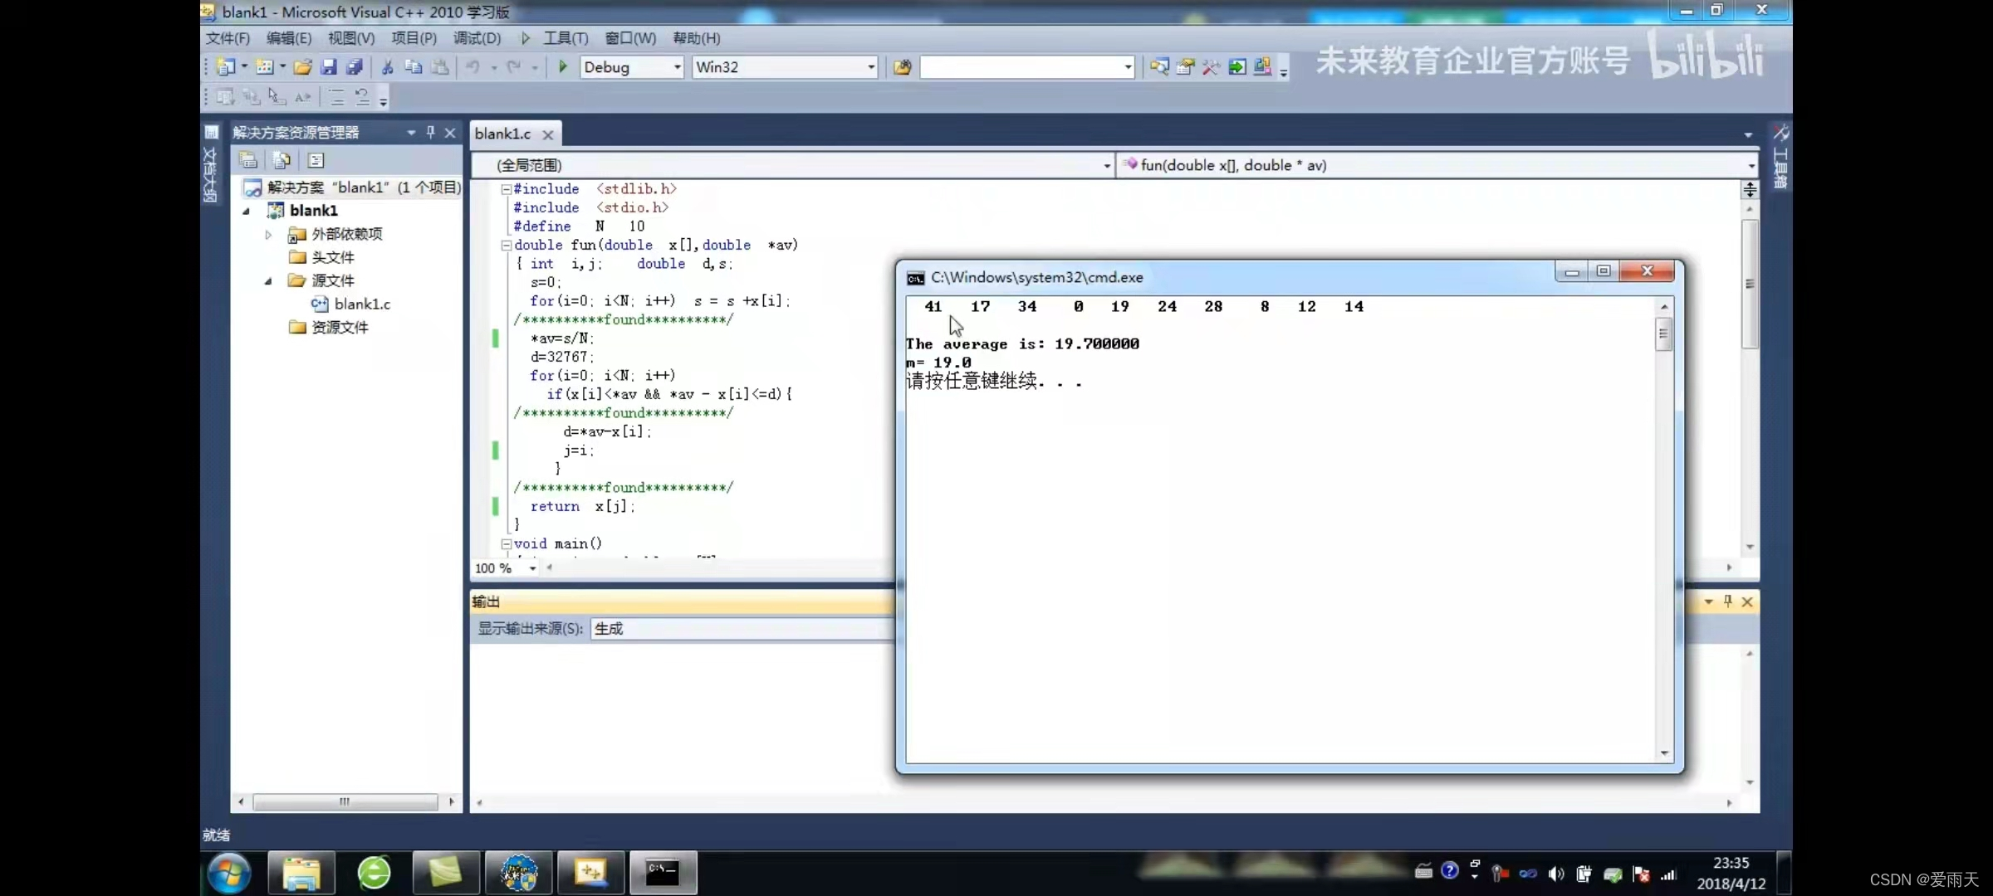The width and height of the screenshot is (1993, 896).
Task: Click the Open File folder icon
Action: tap(302, 67)
